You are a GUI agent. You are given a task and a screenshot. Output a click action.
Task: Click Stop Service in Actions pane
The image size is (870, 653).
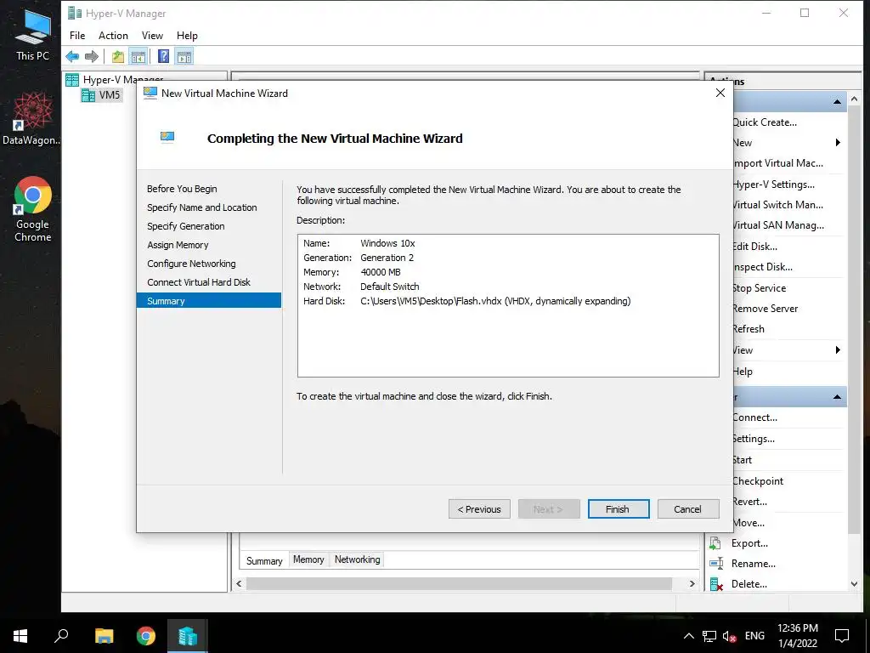[759, 288]
